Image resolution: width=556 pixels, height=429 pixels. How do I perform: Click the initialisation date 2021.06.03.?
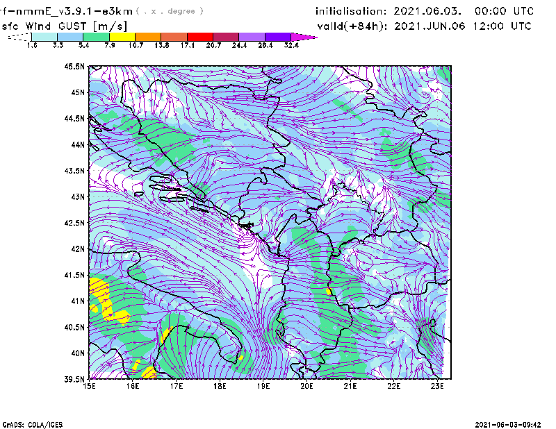(x=427, y=11)
